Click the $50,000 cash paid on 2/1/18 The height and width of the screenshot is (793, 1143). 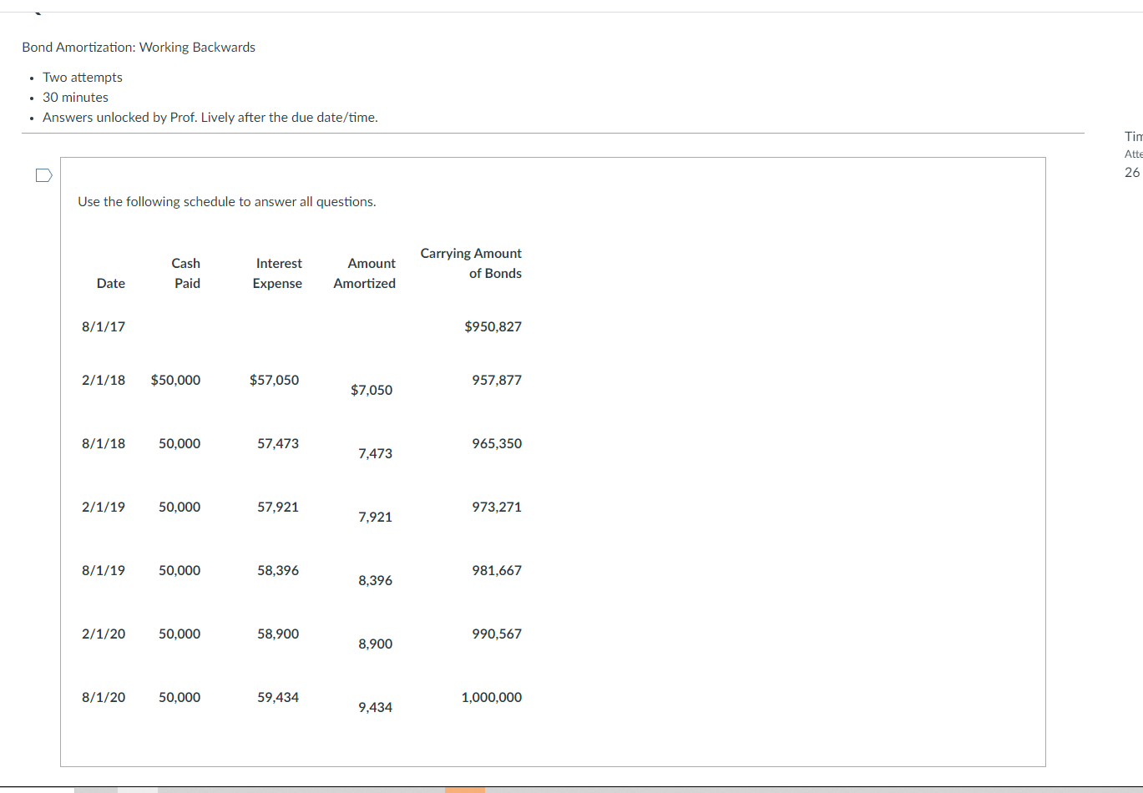[x=175, y=381]
